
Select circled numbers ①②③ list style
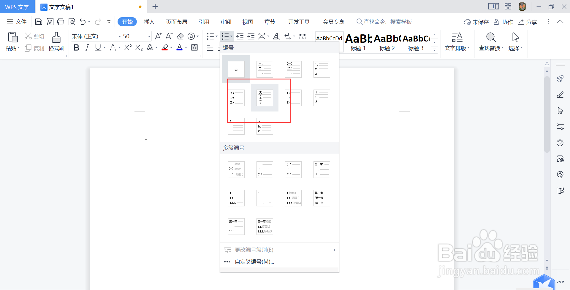pyautogui.click(x=265, y=98)
